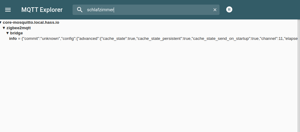
Task: Click the MQTT Explorer title
Action: point(42,10)
